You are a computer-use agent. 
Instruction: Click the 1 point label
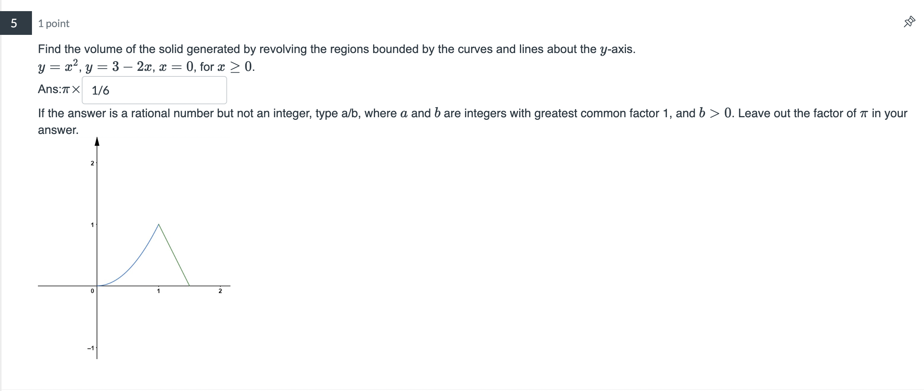pos(53,23)
